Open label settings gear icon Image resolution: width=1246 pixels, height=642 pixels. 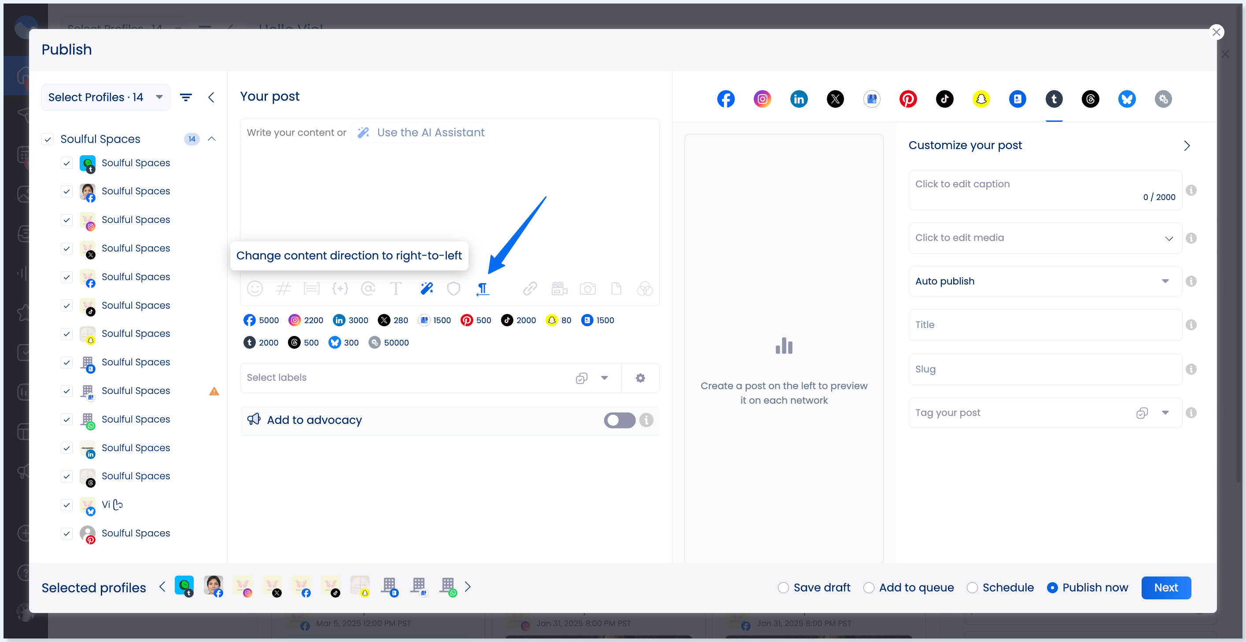pos(640,378)
